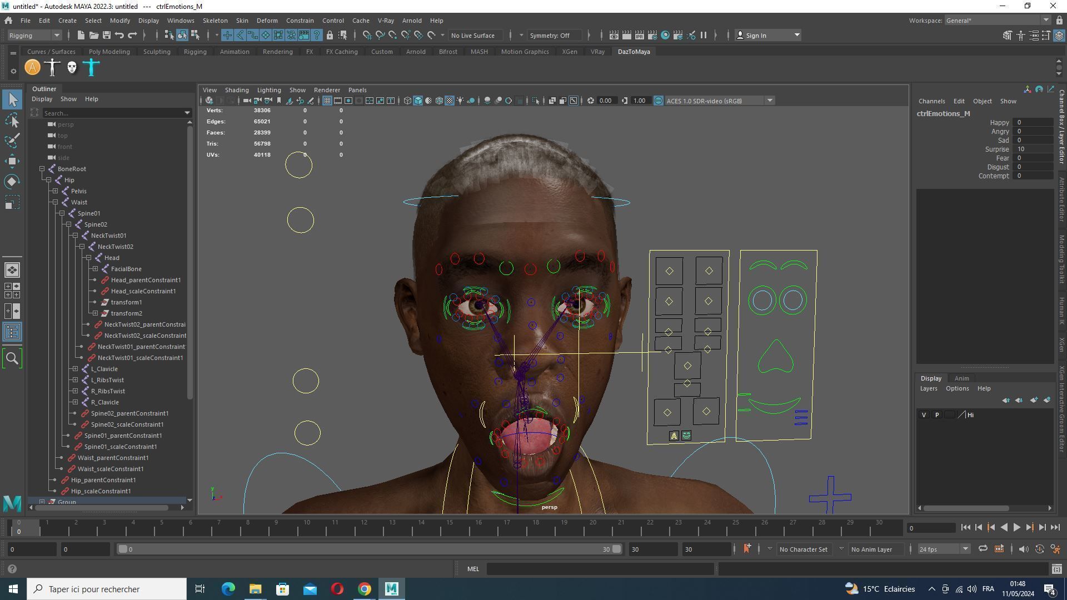This screenshot has height=600, width=1067.
Task: Switch to the DazToMaya shelf tab
Action: click(x=634, y=52)
